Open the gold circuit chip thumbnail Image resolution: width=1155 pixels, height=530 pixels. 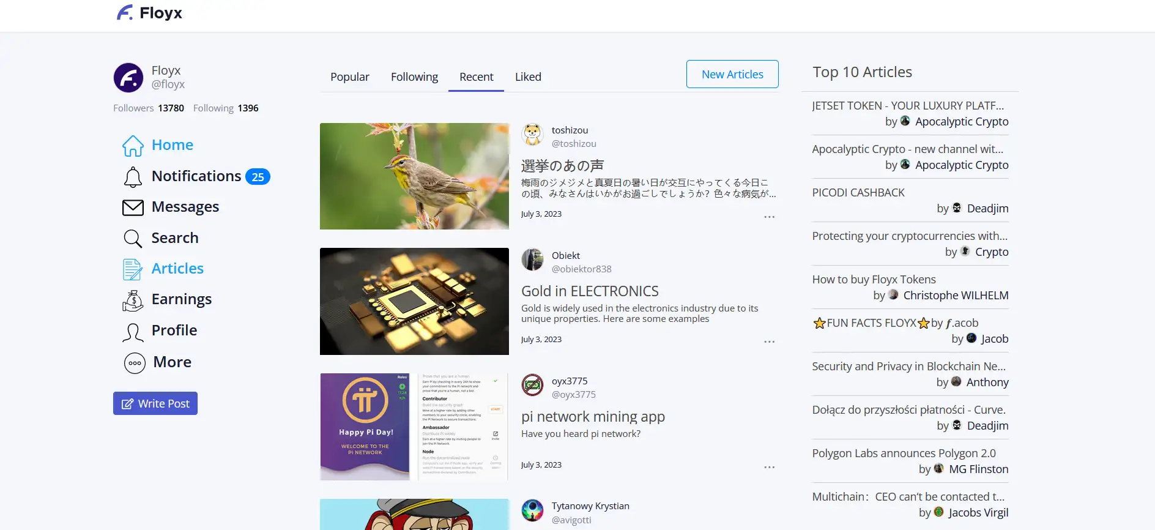coord(414,301)
